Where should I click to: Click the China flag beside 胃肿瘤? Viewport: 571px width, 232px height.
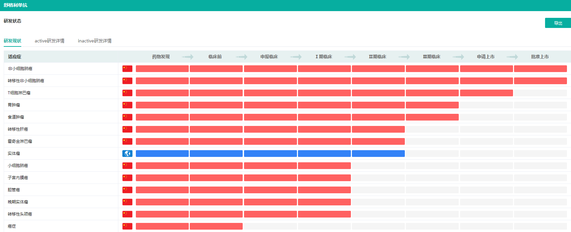pyautogui.click(x=127, y=105)
